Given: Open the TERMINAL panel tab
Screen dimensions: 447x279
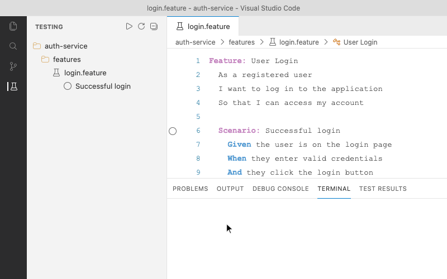Looking at the screenshot, I should tap(334, 189).
